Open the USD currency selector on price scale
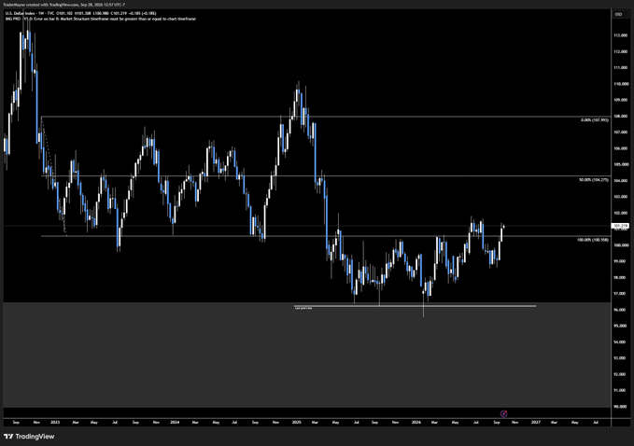 point(619,15)
